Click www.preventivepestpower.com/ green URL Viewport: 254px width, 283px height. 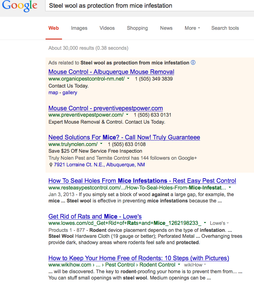click(x=86, y=115)
